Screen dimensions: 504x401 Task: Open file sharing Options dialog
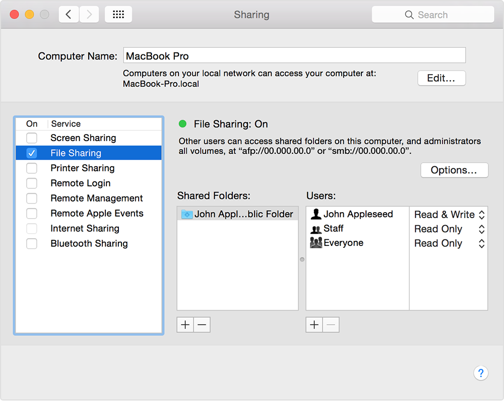pyautogui.click(x=454, y=170)
